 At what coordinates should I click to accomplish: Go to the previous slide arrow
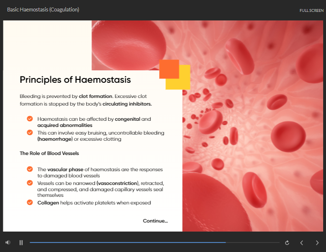click(x=302, y=242)
